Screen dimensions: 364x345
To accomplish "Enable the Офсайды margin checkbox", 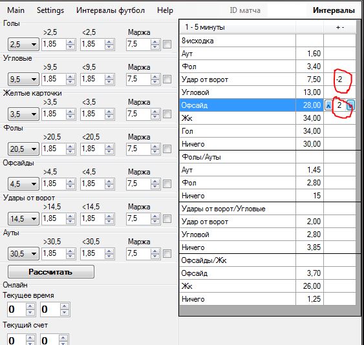I will point(167,183).
